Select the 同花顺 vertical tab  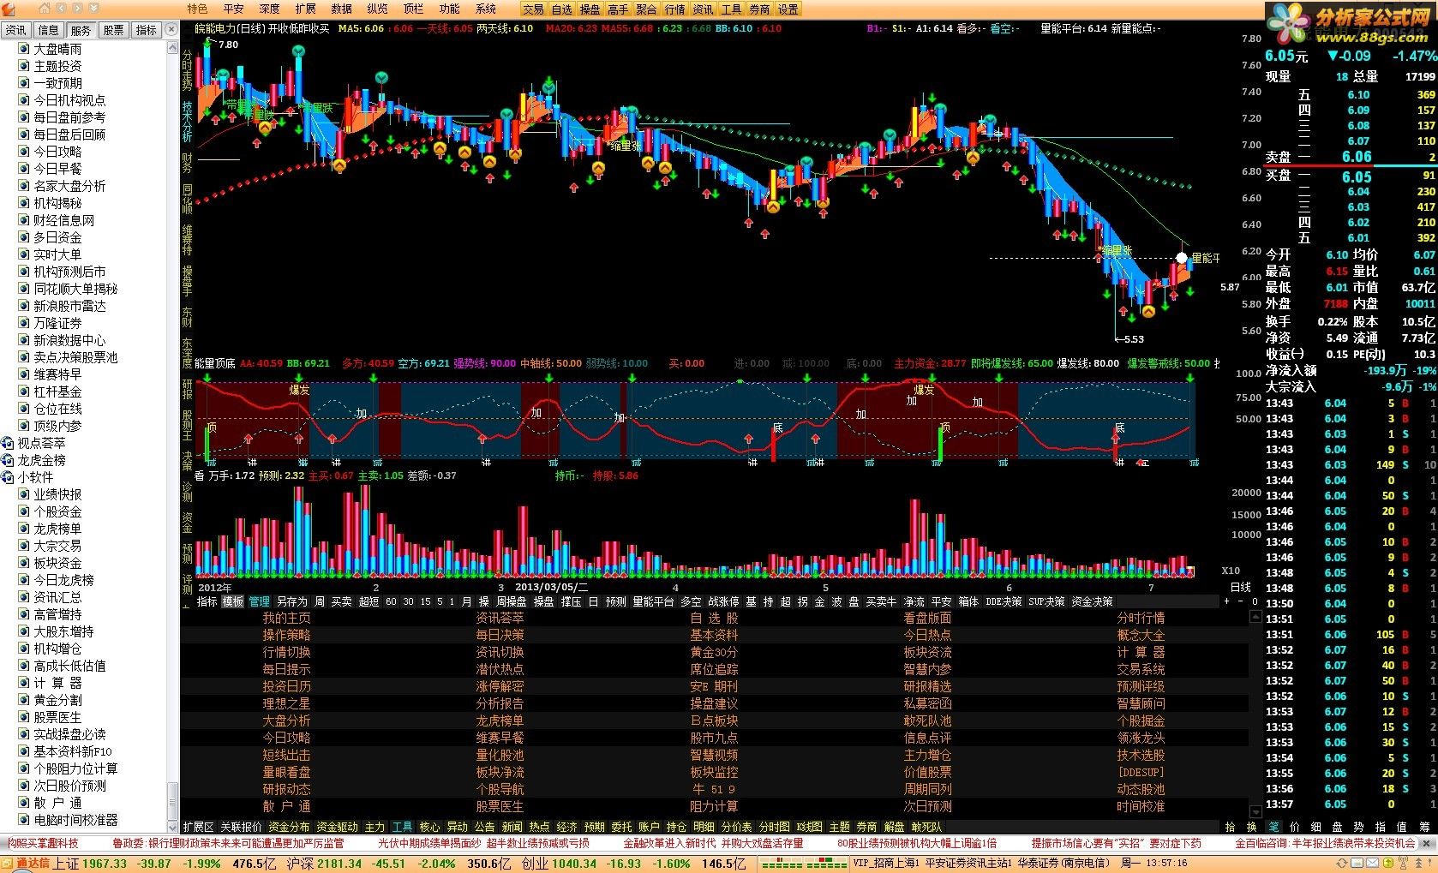(x=187, y=198)
